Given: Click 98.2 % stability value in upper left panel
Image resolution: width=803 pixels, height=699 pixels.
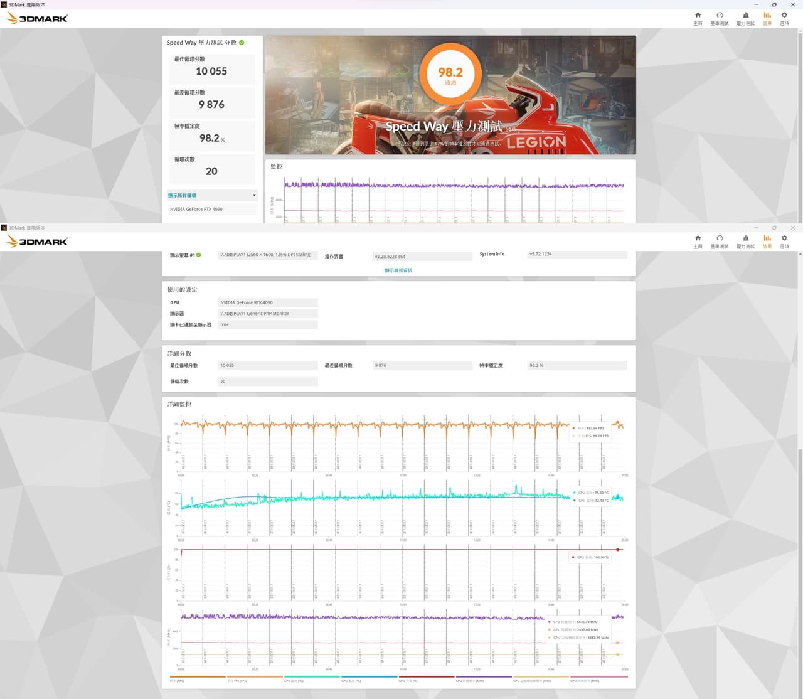Looking at the screenshot, I should pos(212,138).
